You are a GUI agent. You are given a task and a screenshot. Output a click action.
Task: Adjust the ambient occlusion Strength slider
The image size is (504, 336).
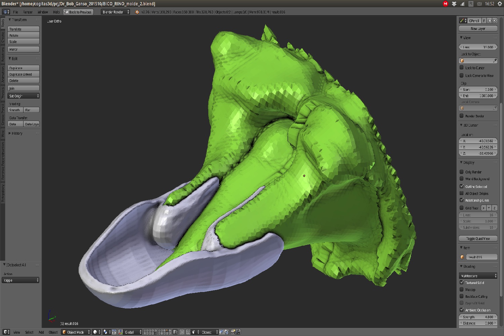click(478, 317)
